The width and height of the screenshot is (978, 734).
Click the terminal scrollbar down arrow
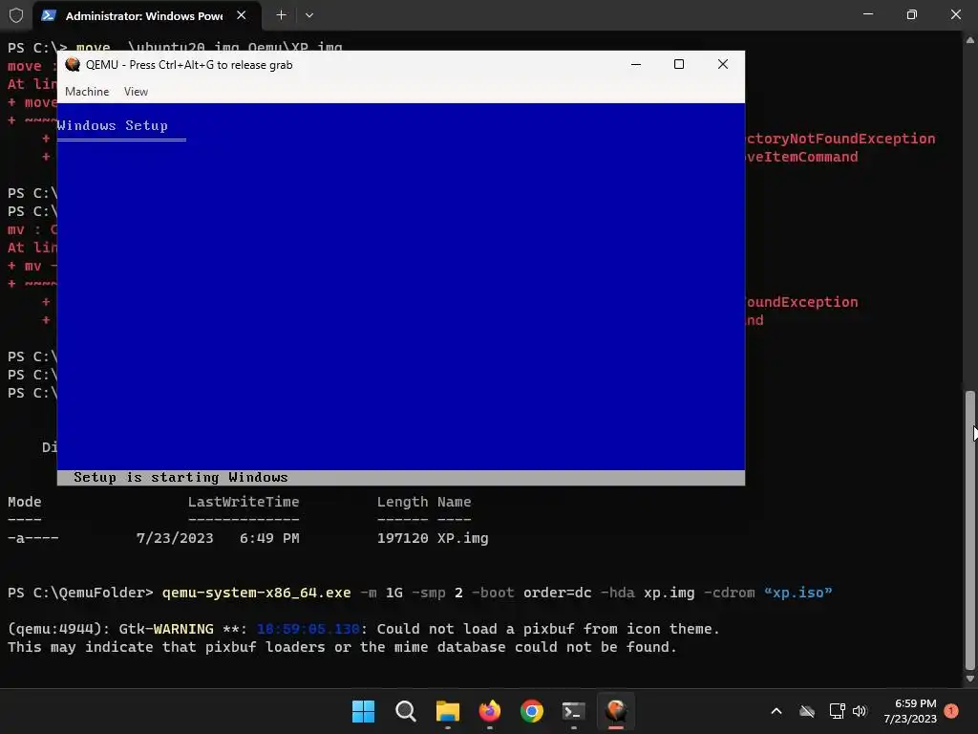click(970, 679)
